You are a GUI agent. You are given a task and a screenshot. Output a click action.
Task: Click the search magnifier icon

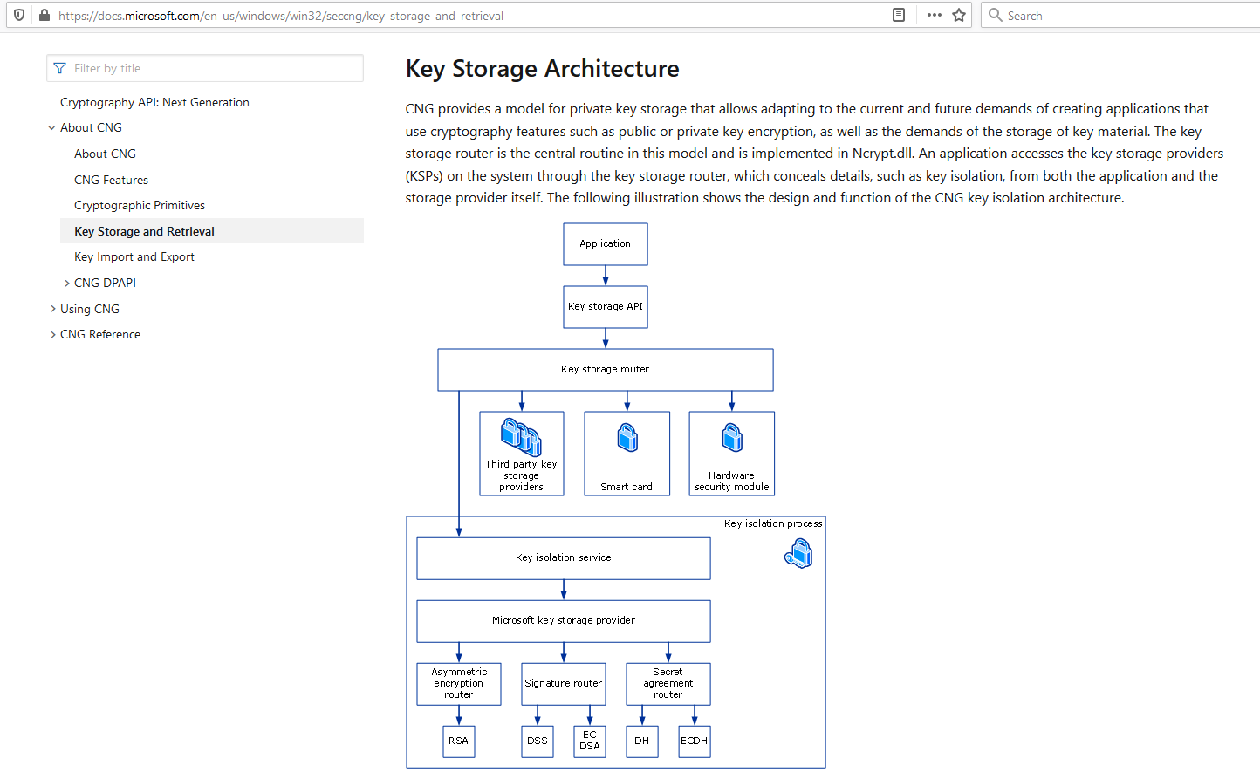point(995,15)
